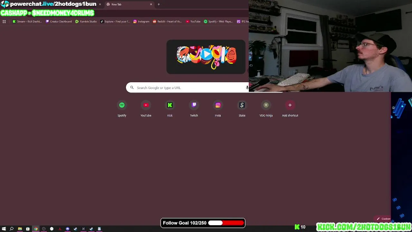Open a new browser tab with the plus button

159,5
